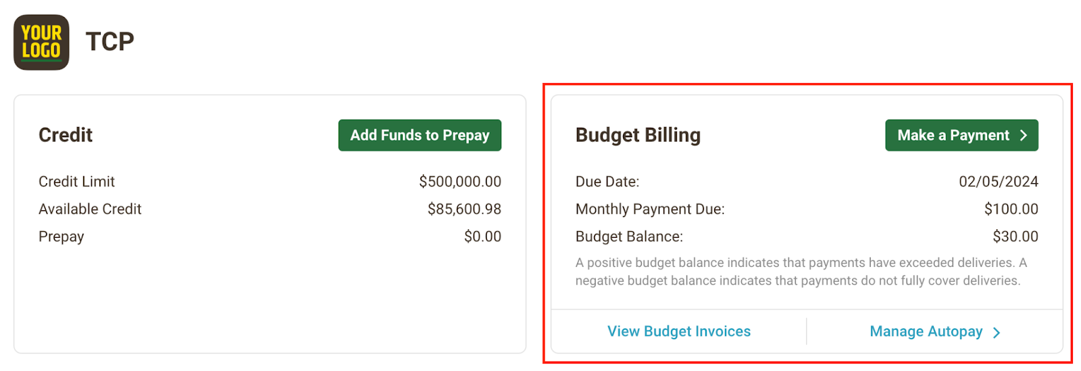The height and width of the screenshot is (371, 1081).
Task: Open the View Budget Invoices link
Action: click(679, 331)
